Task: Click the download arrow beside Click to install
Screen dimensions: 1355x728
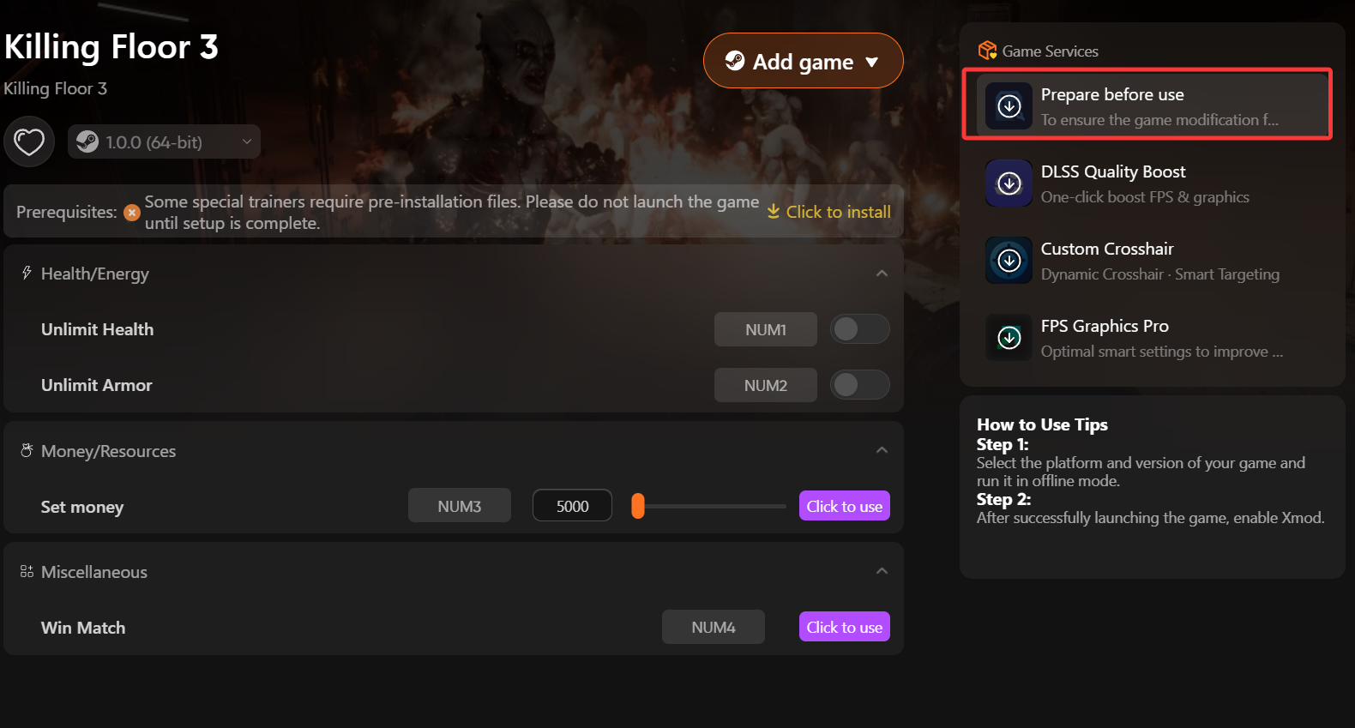Action: coord(774,211)
